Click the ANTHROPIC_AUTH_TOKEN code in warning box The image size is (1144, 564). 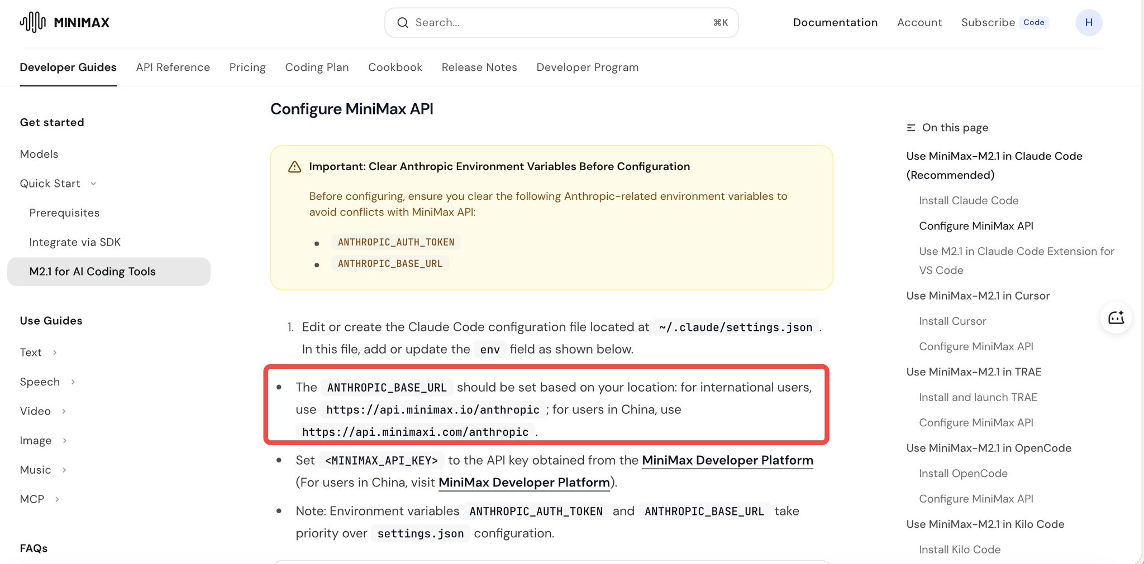396,242
